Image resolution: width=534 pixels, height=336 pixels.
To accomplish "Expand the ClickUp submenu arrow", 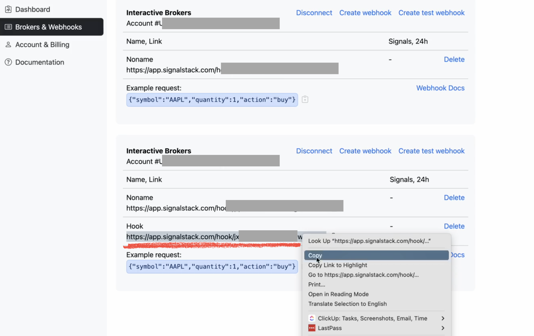I will [443, 318].
